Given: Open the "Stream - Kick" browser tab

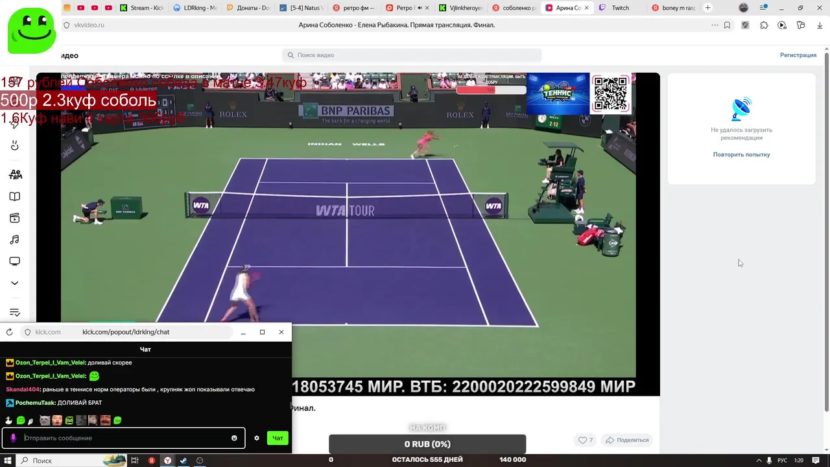Looking at the screenshot, I should coord(141,8).
